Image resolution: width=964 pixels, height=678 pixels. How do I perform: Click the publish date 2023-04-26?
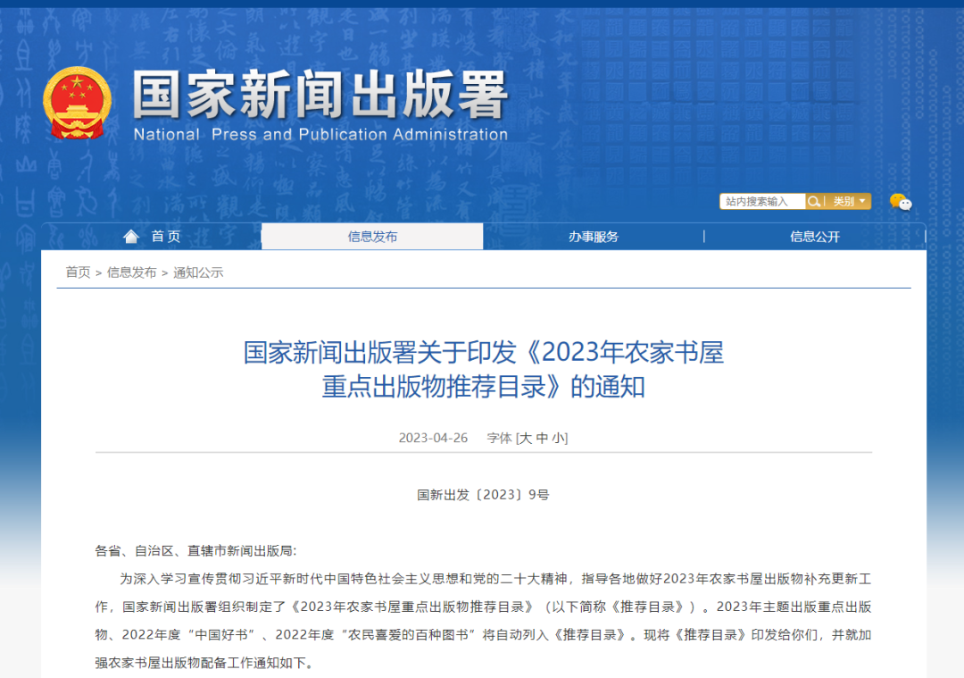point(433,438)
